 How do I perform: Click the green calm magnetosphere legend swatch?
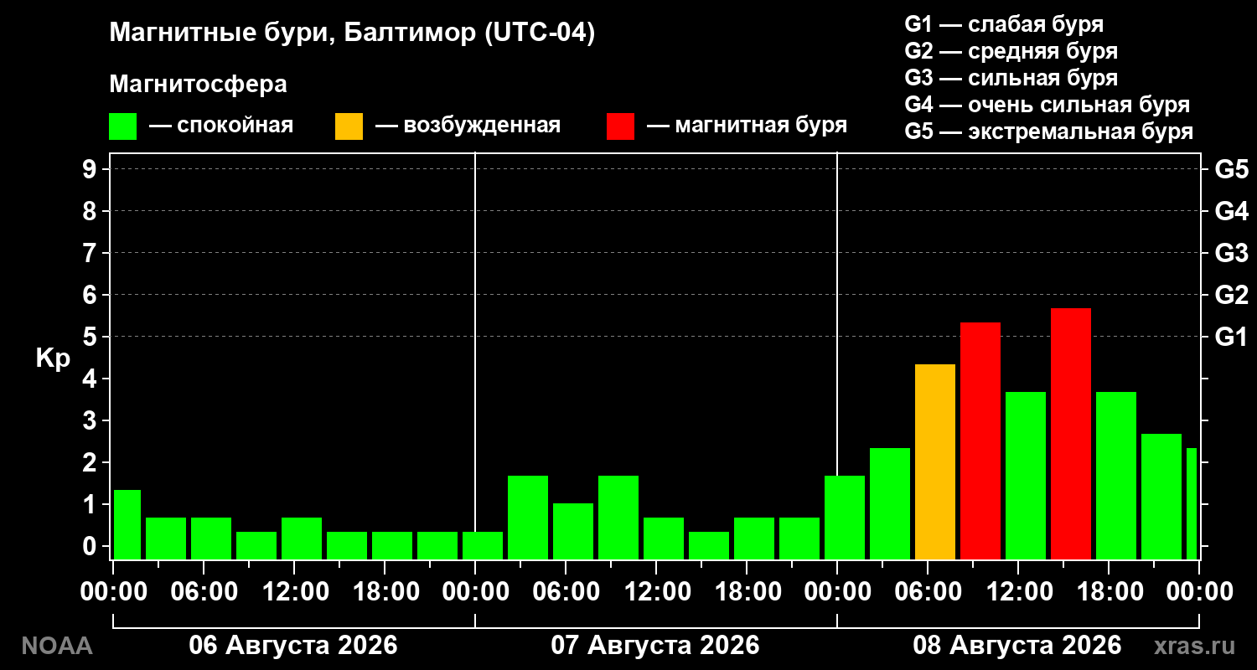(x=122, y=126)
